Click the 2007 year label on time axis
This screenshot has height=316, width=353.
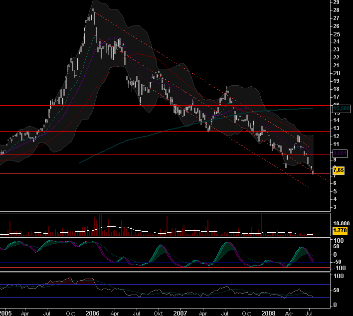[180, 313]
